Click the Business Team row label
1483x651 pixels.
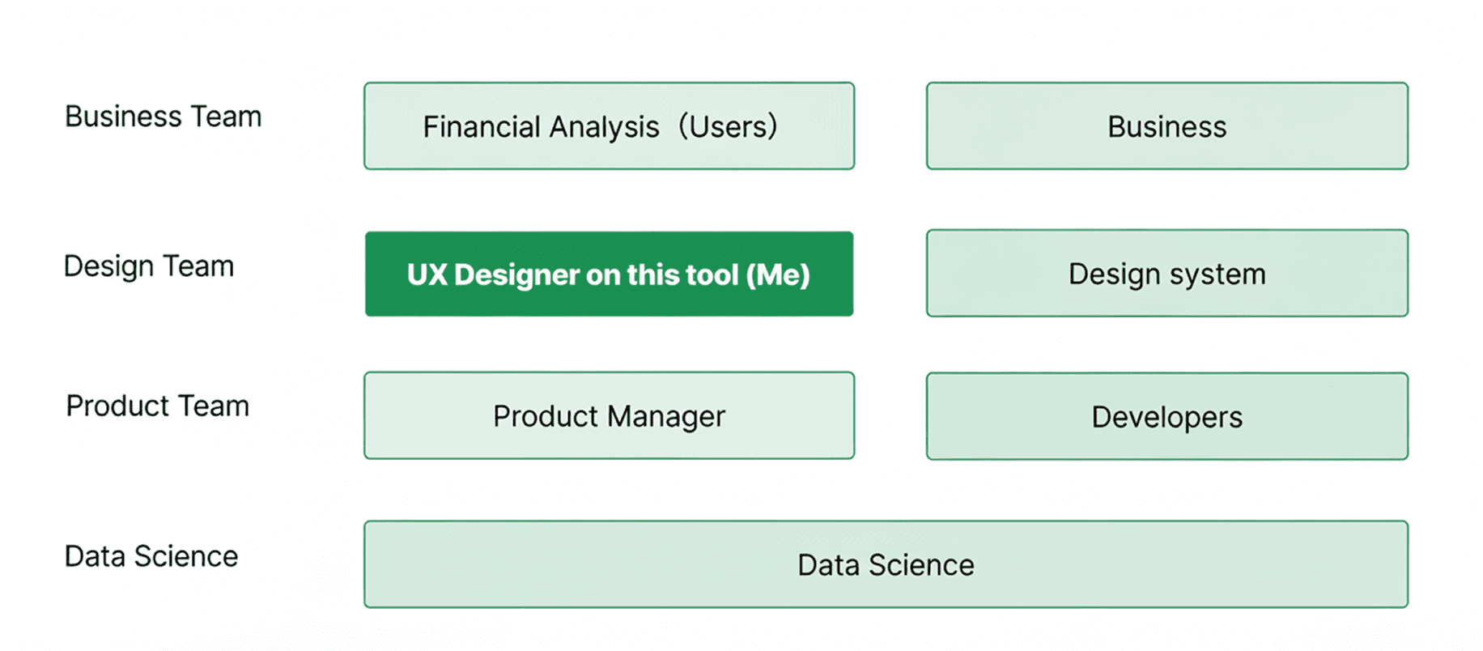[x=163, y=117]
